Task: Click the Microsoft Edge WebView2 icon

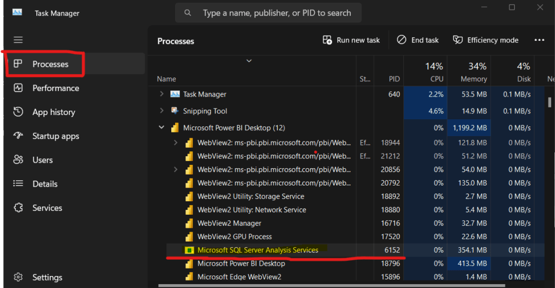Action: [189, 277]
